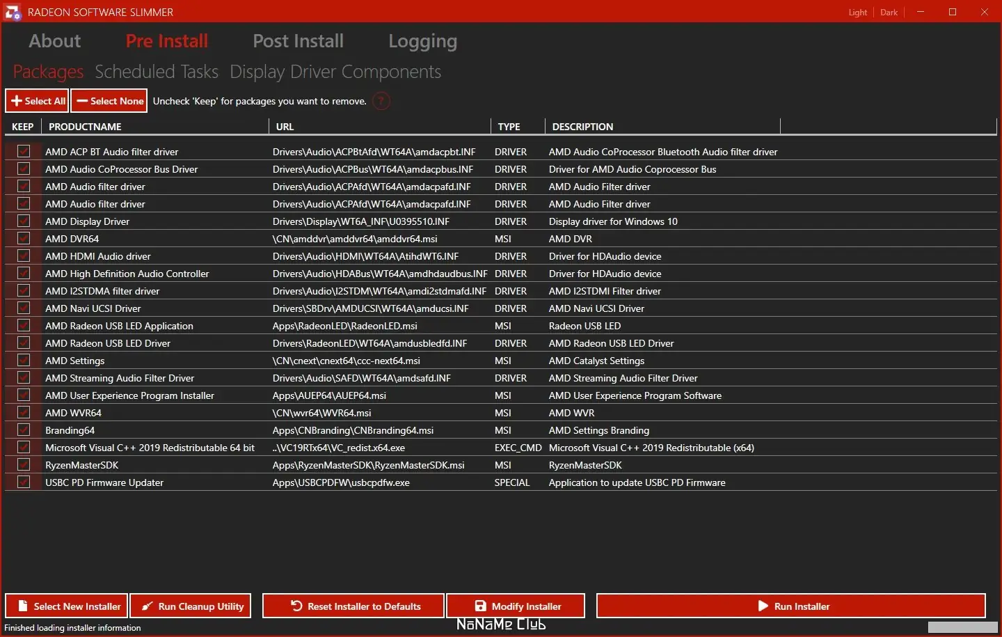Screen dimensions: 1002x637
Task: Click '..\VC19RTx64\VC_redist.x64.exe' URL cell
Action: click(x=339, y=448)
